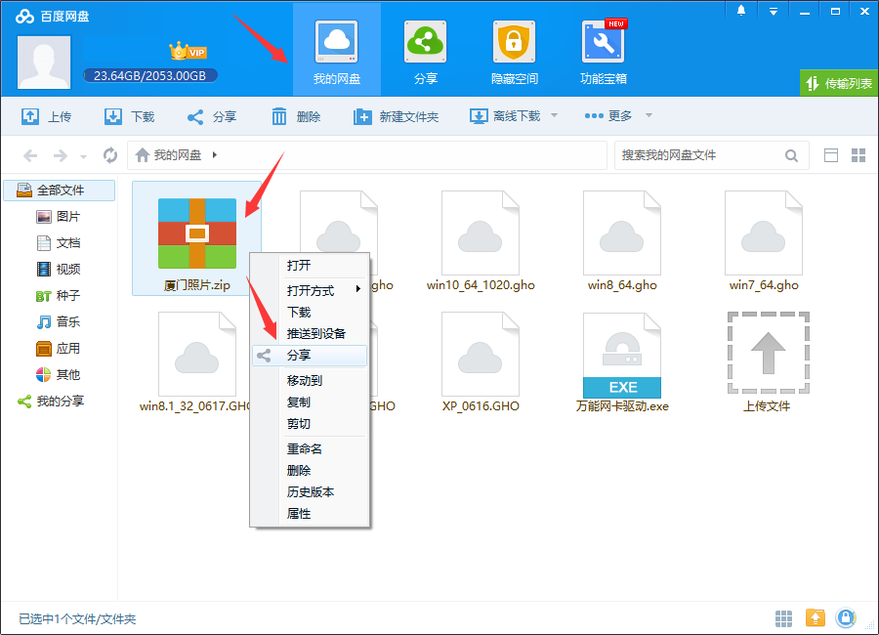Toggle the preview pane layout icon

point(831,155)
